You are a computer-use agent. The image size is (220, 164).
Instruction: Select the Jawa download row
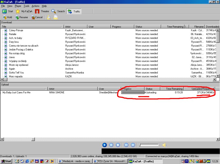[12, 57]
